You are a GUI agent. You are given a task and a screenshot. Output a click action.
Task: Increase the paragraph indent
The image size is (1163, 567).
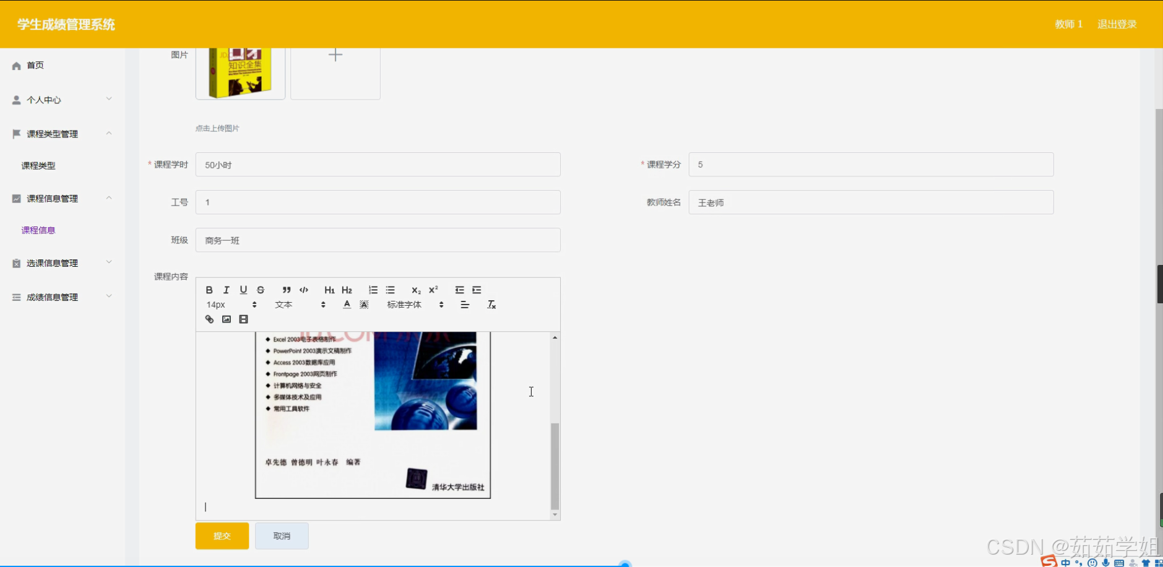477,290
